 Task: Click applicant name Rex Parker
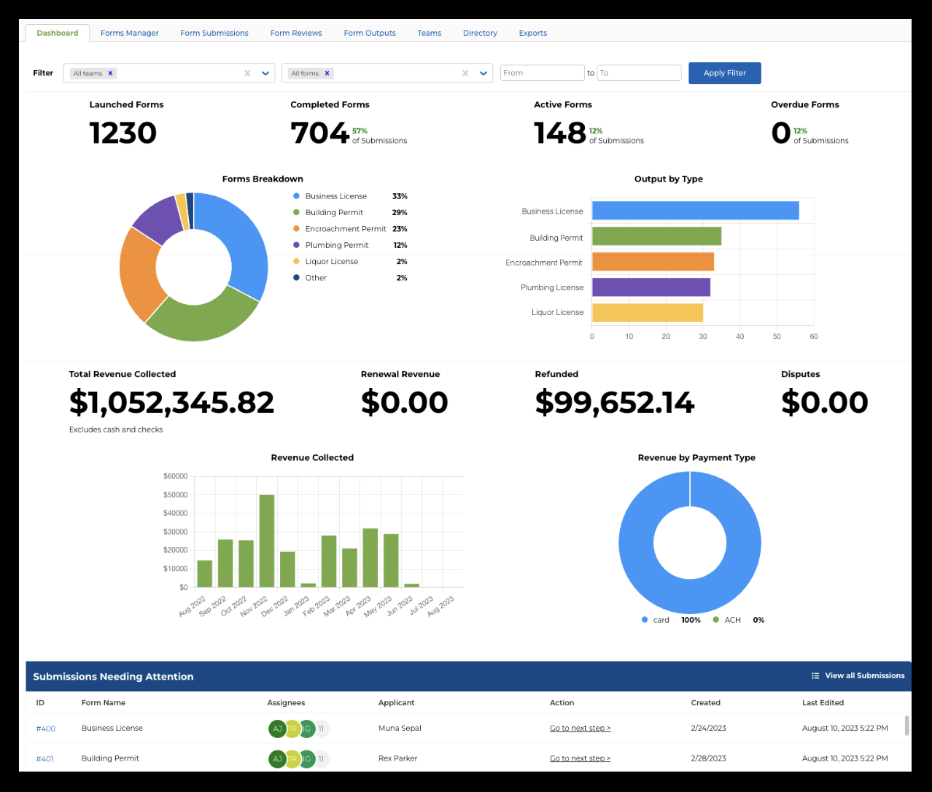coord(398,758)
